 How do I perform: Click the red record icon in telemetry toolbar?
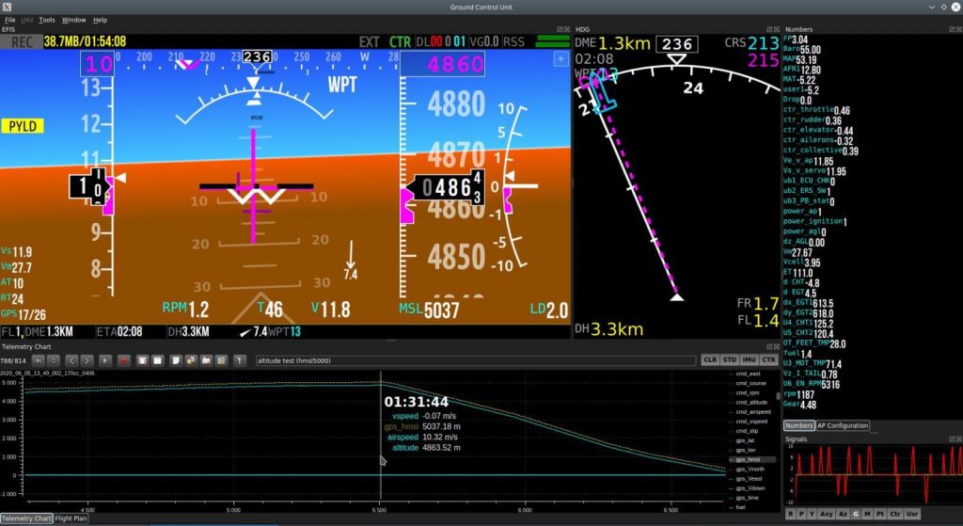click(x=123, y=360)
